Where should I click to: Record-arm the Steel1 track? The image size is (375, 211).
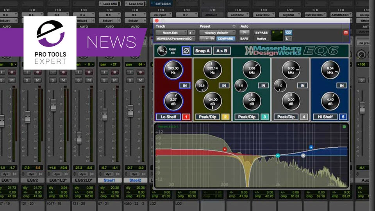pyautogui.click(x=114, y=72)
